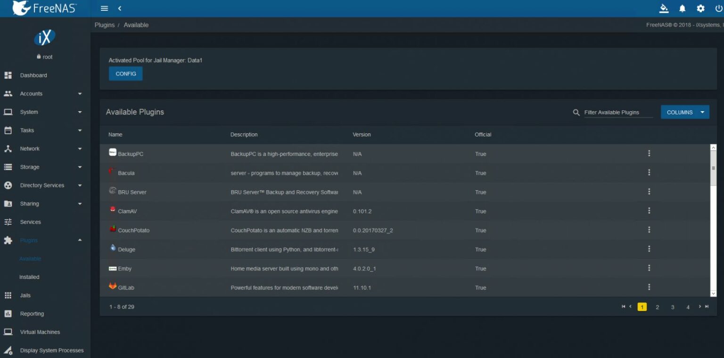Open options menu for Bacula row
724x358 pixels.
(649, 172)
